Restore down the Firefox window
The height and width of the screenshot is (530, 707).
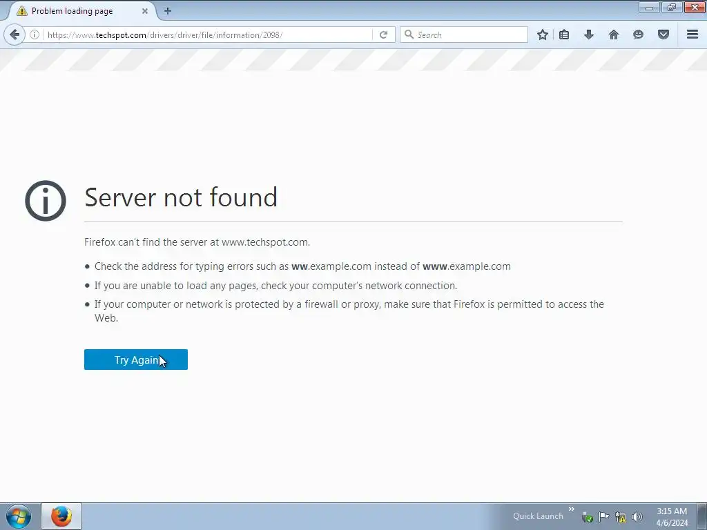pyautogui.click(x=672, y=7)
